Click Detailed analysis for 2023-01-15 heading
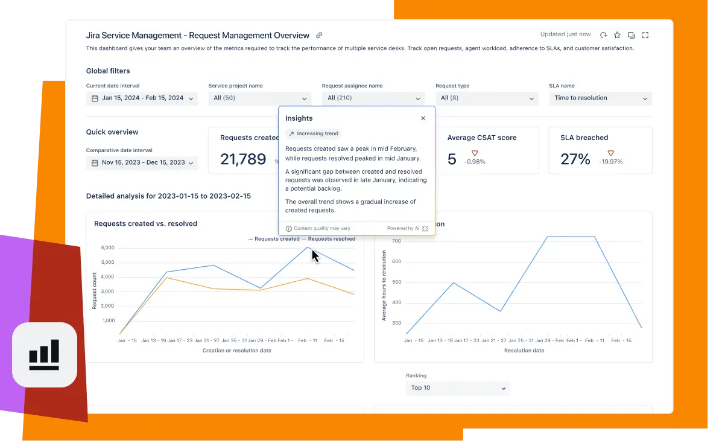This screenshot has width=725, height=443. click(168, 196)
